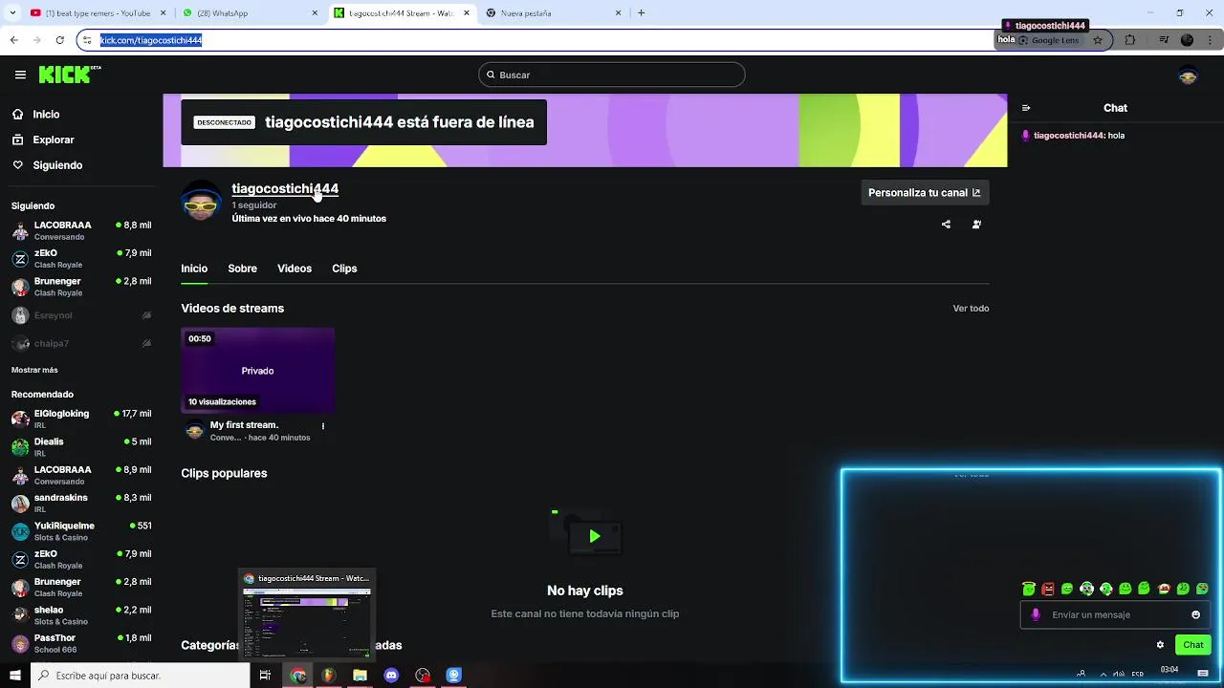Reload the page in browser
Image resolution: width=1224 pixels, height=688 pixels.
click(x=59, y=40)
